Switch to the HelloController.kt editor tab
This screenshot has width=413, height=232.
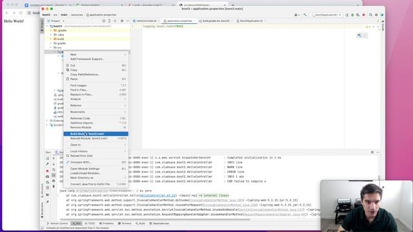coord(146,21)
